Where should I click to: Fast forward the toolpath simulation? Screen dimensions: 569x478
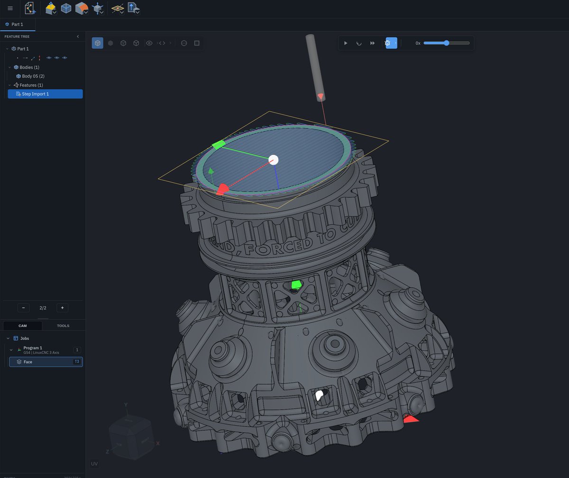372,43
